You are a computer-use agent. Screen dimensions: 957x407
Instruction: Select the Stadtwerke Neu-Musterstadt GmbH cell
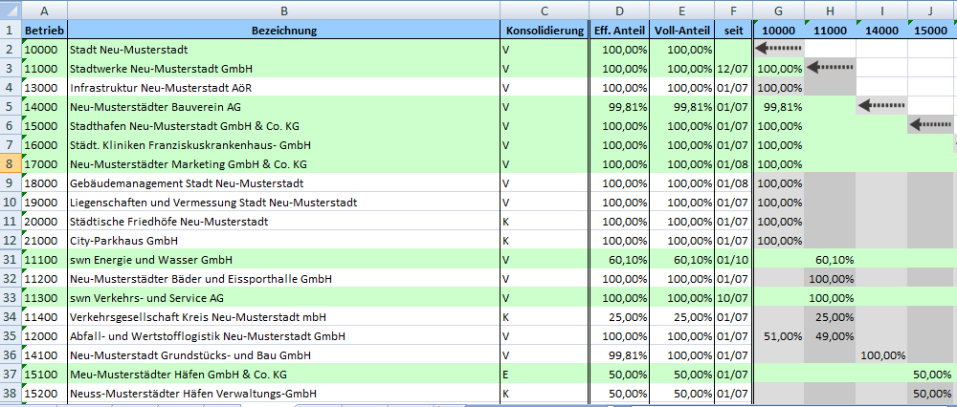point(284,68)
